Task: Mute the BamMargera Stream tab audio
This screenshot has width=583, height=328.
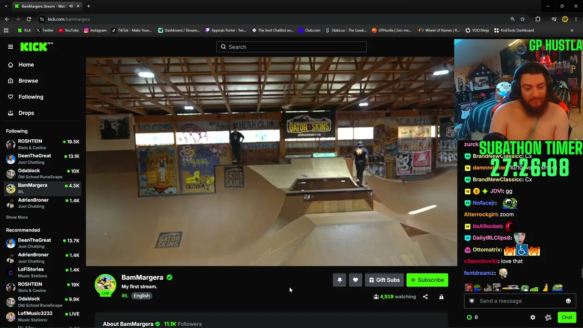Action: 71,6
